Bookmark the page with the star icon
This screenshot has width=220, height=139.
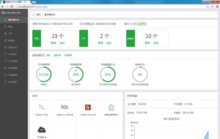(x=206, y=7)
